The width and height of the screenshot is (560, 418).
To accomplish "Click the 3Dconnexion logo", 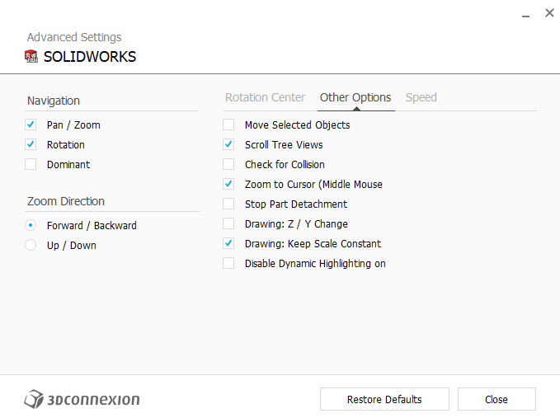I will 82,399.
